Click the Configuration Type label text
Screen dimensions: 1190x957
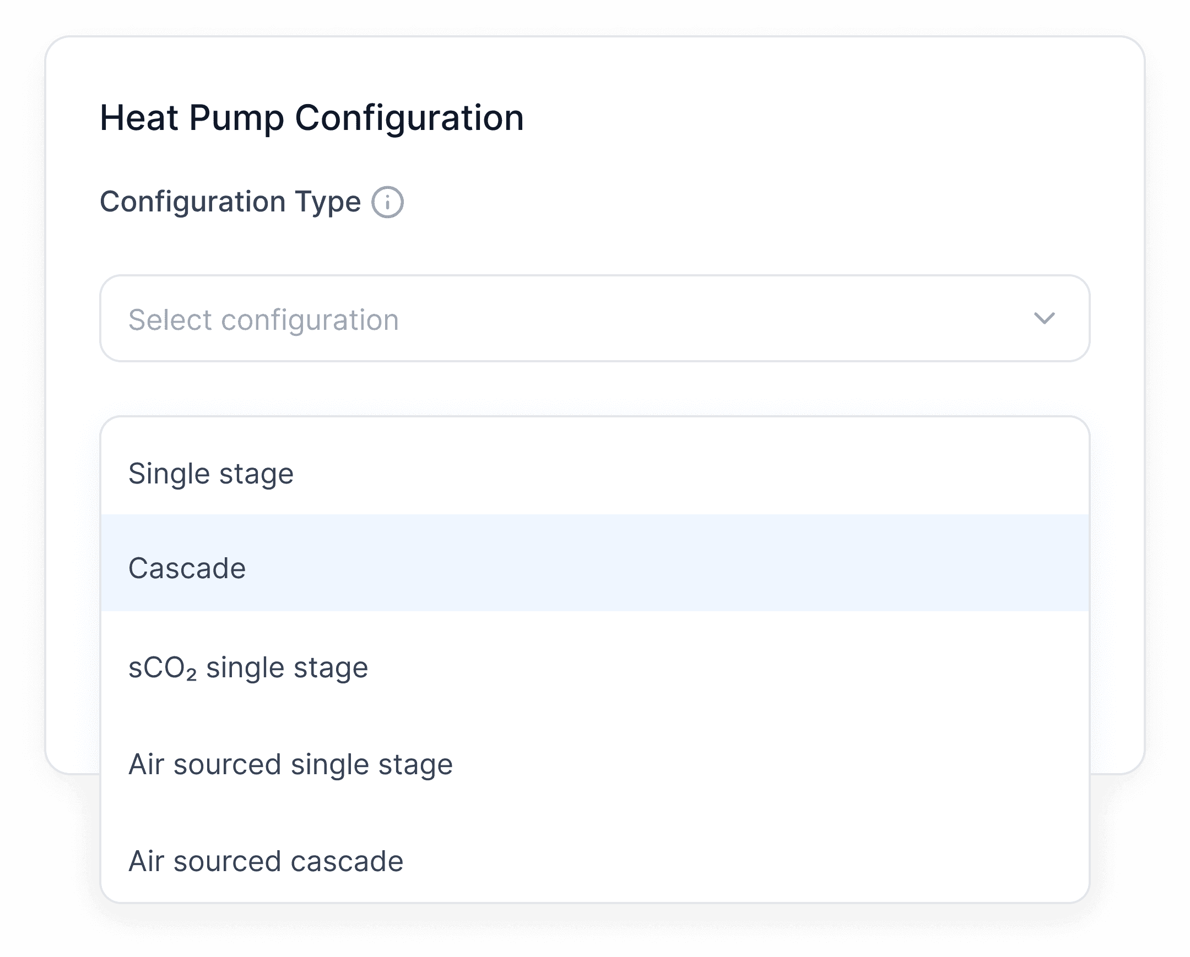[x=230, y=202]
